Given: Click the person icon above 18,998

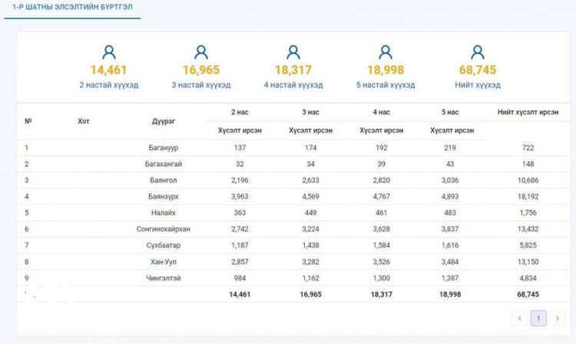Looking at the screenshot, I should pos(386,52).
